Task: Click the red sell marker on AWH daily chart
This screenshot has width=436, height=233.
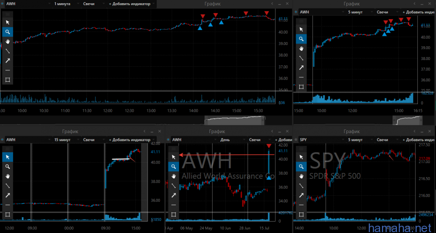Action: [x=268, y=146]
